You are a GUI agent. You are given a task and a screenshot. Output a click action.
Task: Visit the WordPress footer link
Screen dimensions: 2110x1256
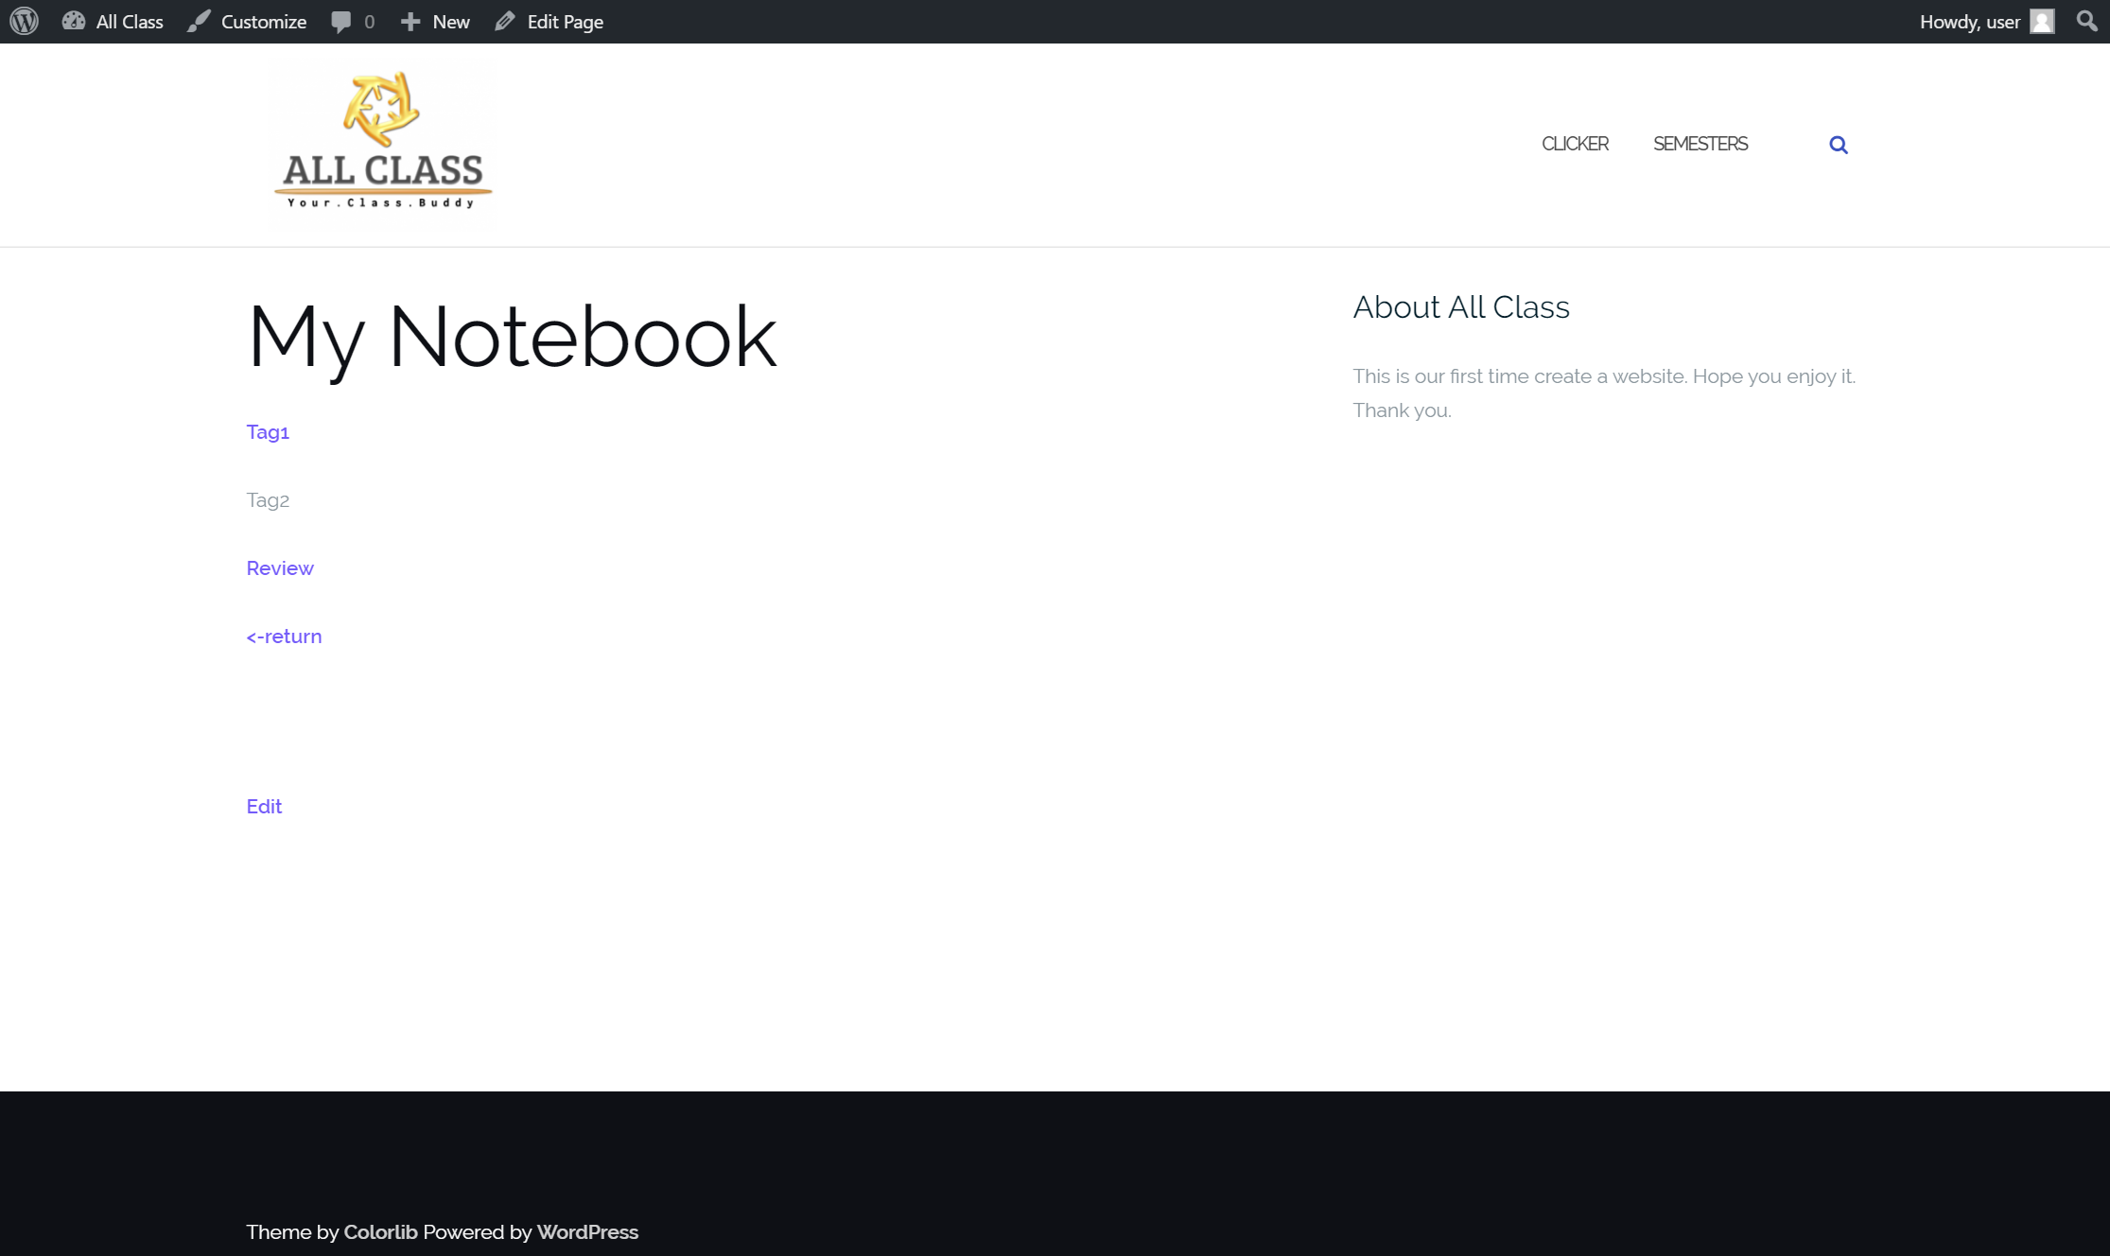coord(587,1232)
